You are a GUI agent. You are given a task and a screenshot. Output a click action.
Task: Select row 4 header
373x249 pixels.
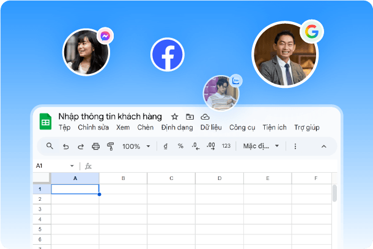pyautogui.click(x=42, y=219)
